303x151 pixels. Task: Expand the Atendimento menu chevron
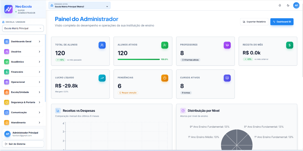39,123
